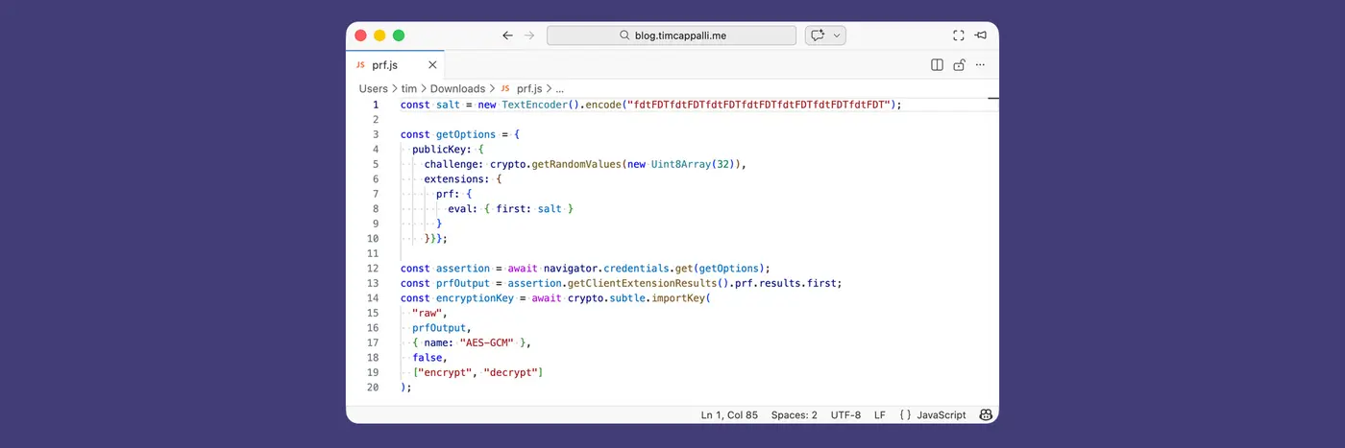Click the pin icon in title bar

(981, 35)
